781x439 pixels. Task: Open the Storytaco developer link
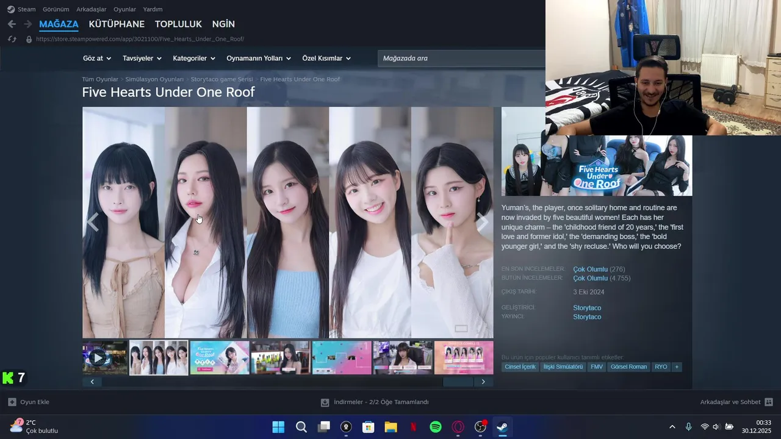[587, 308]
